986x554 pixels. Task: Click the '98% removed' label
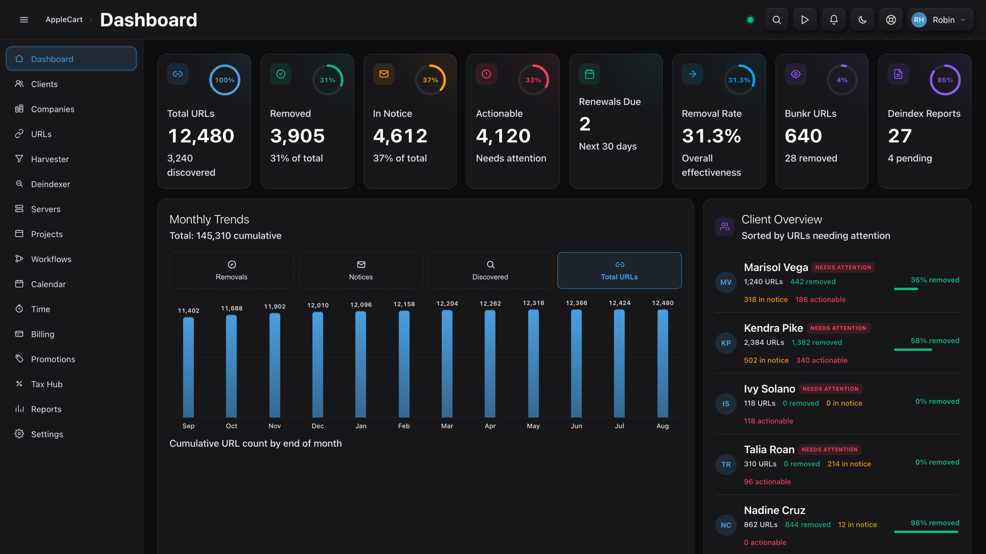935,523
